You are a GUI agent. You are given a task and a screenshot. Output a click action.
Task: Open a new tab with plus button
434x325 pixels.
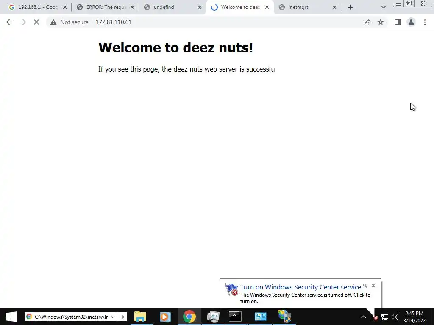tap(351, 8)
